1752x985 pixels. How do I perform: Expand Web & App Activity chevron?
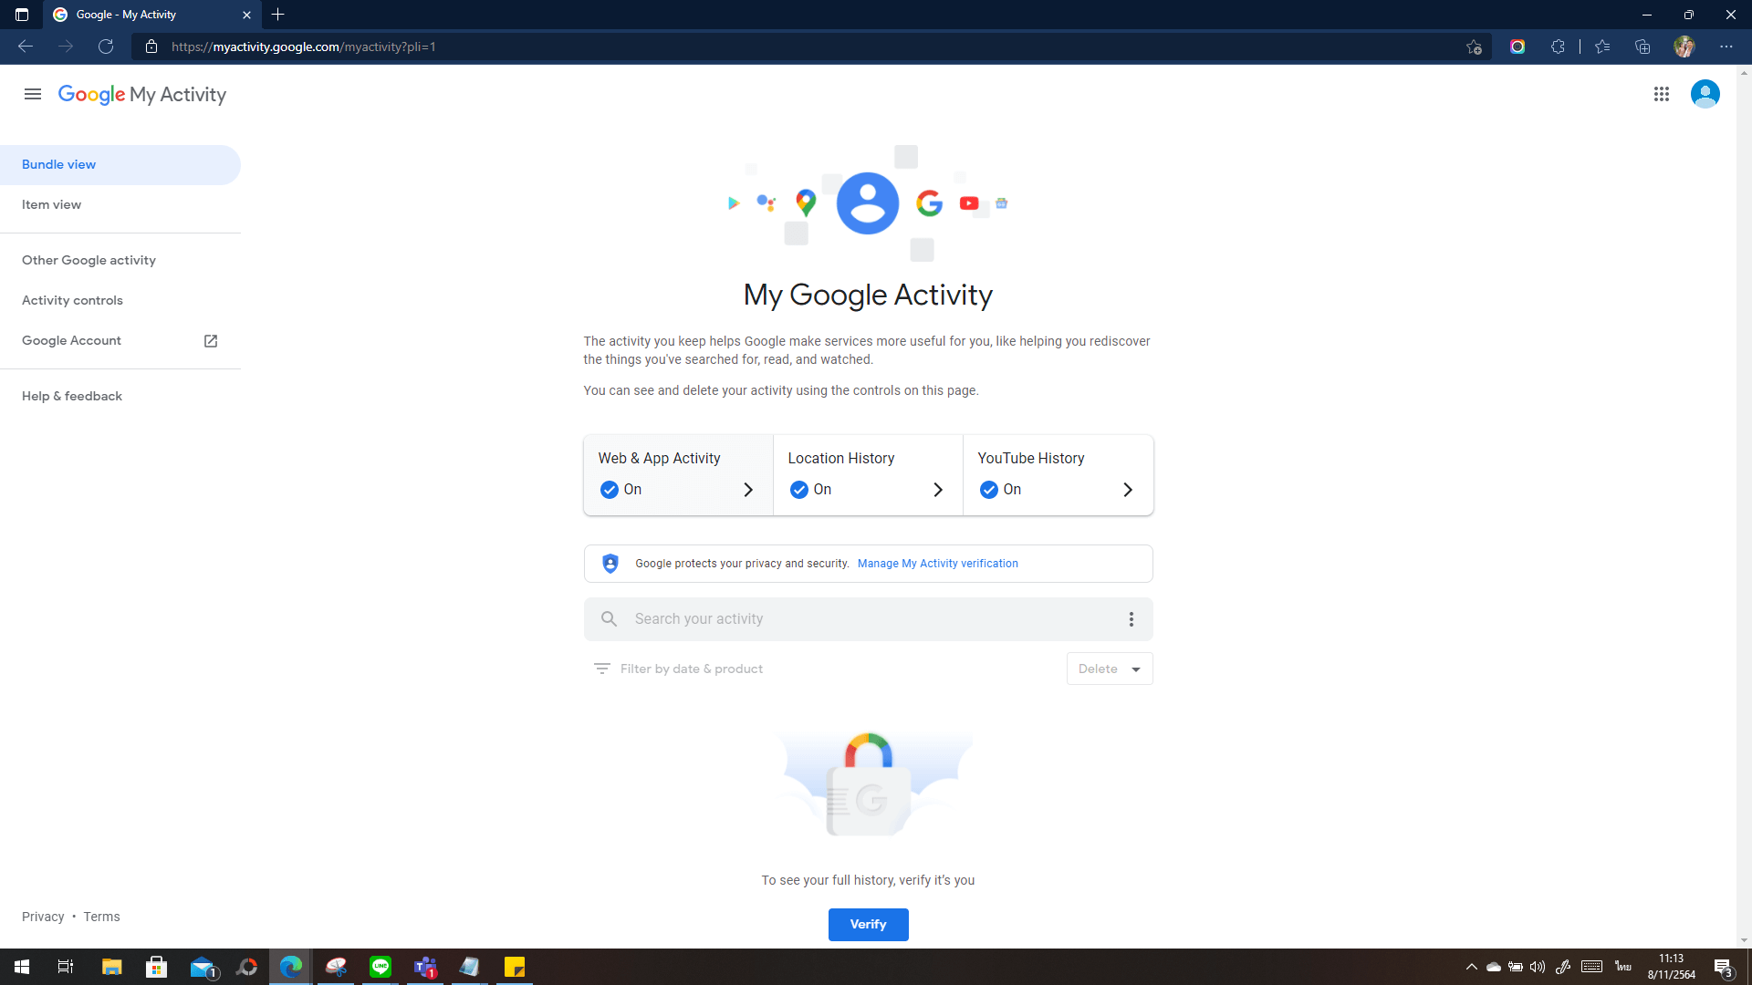point(748,490)
